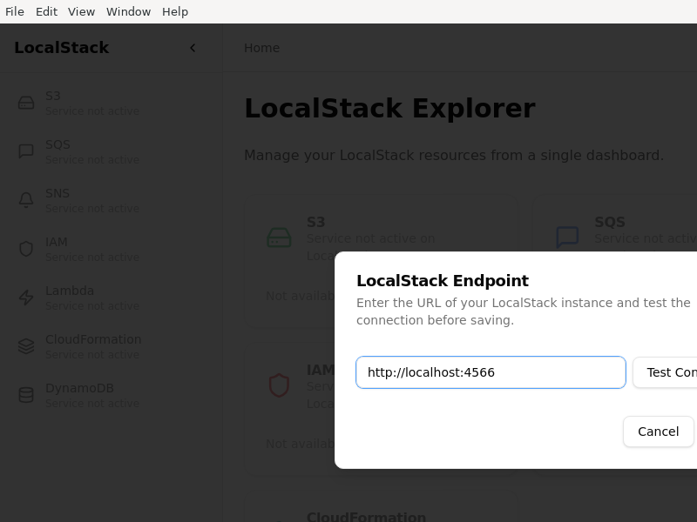Screen dimensions: 697x522
Task: Click the LocalStack logo title
Action: (61, 48)
